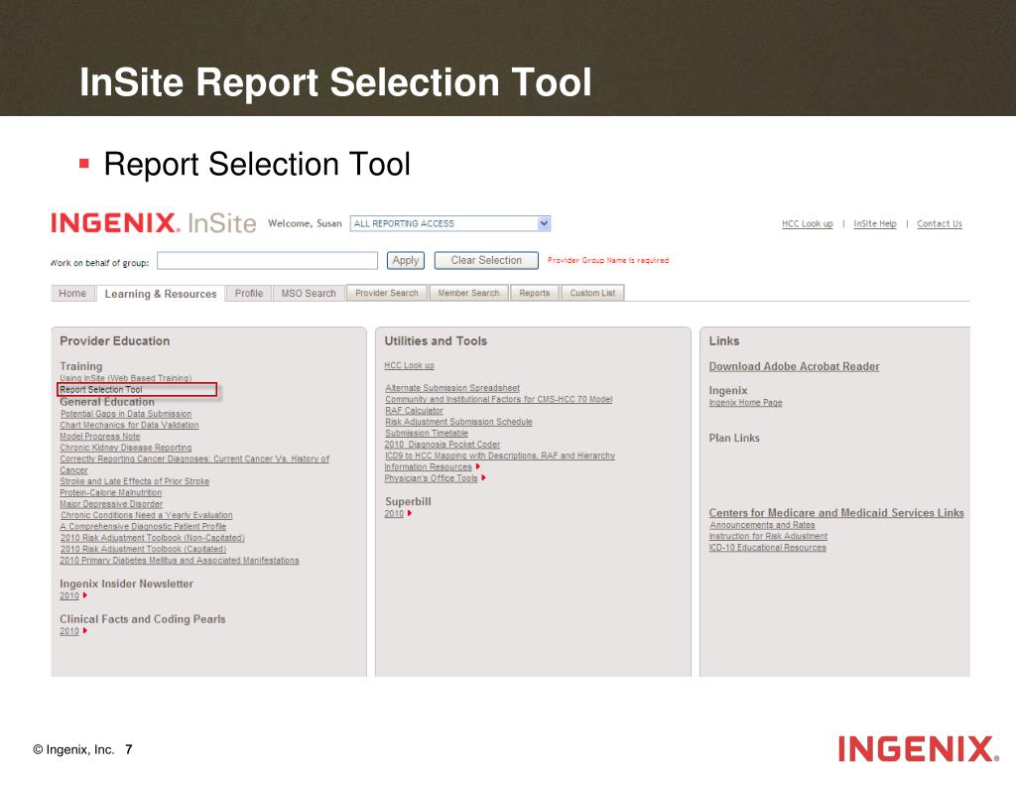
Task: Click the Submission Timetable link
Action: [x=427, y=433]
